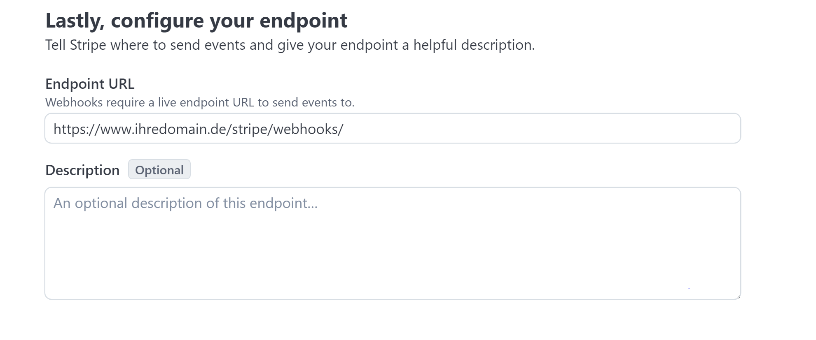This screenshot has width=816, height=340.
Task: Click the word "endpoint" in the main heading
Action: 303,21
